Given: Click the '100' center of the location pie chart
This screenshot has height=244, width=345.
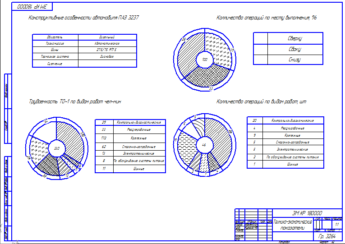Looking at the screenshot, I should click(205, 60).
